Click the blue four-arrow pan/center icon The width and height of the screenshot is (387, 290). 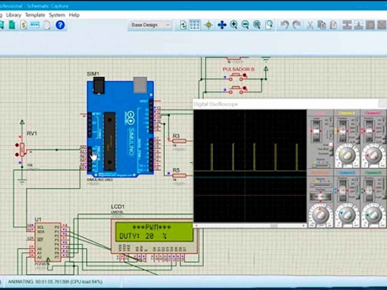click(x=222, y=25)
